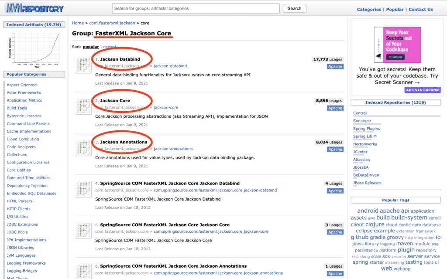Open the Central repository link
The image size is (447, 279).
coord(360,113)
